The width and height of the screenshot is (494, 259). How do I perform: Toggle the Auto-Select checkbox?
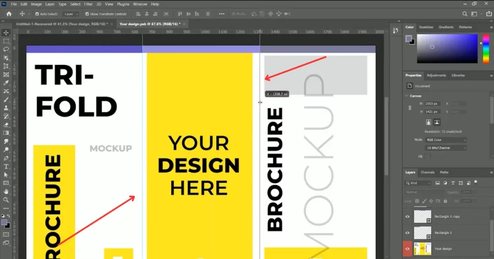click(37, 14)
